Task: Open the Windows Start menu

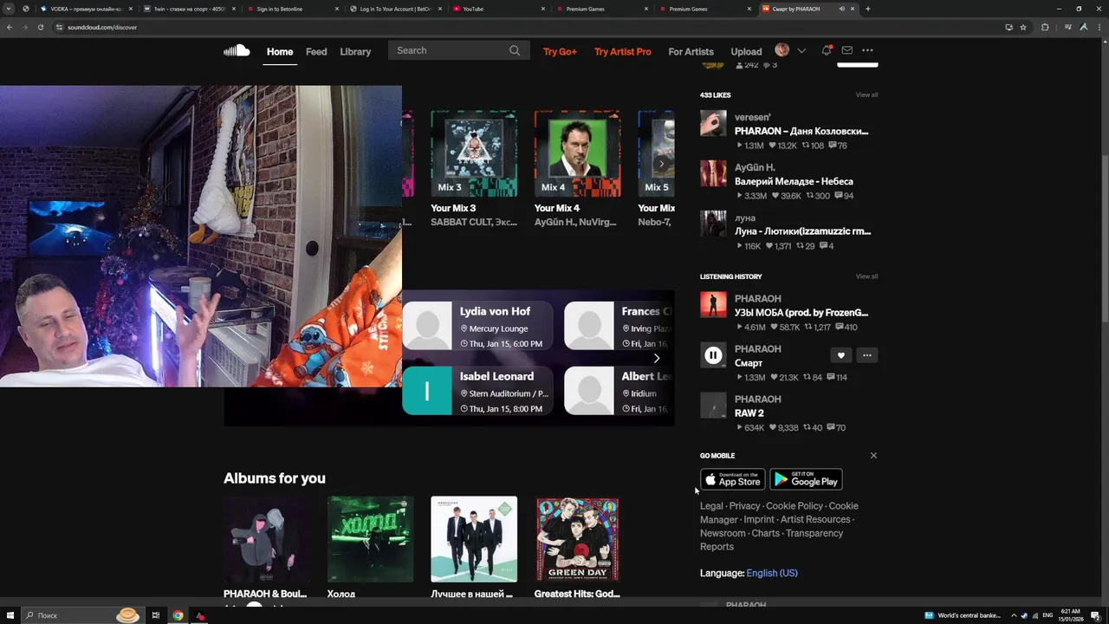Action: 10,615
